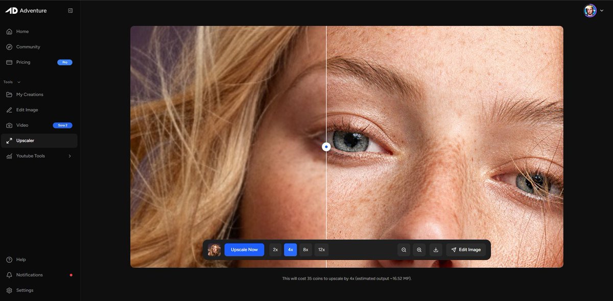
Task: Open the account dropdown chevron
Action: tap(602, 11)
